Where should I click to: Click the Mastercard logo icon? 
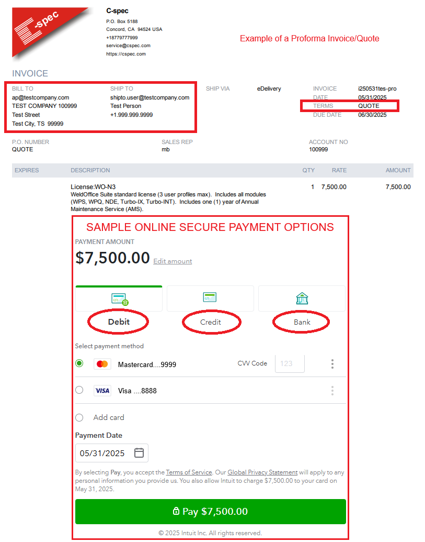pos(102,364)
